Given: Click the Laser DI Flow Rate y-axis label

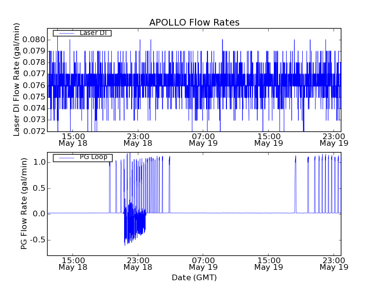Looking at the screenshot, I should (17, 80).
